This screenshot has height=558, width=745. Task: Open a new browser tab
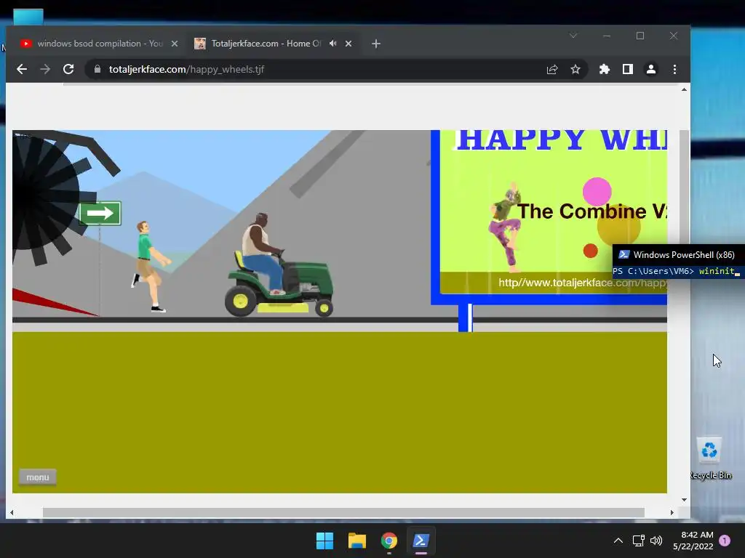[376, 44]
